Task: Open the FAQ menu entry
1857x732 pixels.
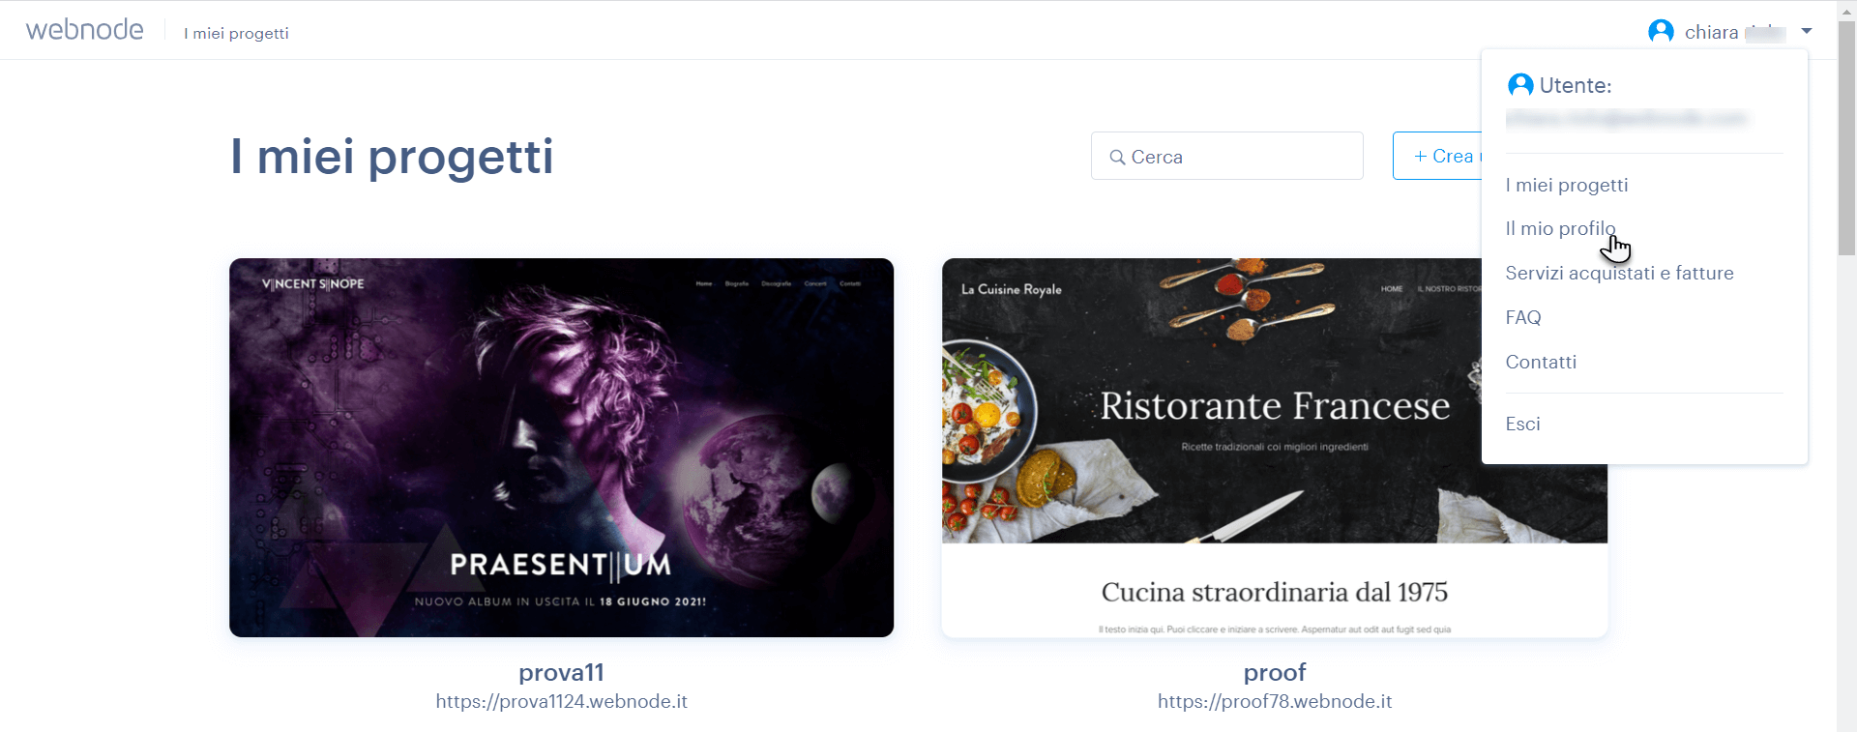Action: [x=1523, y=317]
